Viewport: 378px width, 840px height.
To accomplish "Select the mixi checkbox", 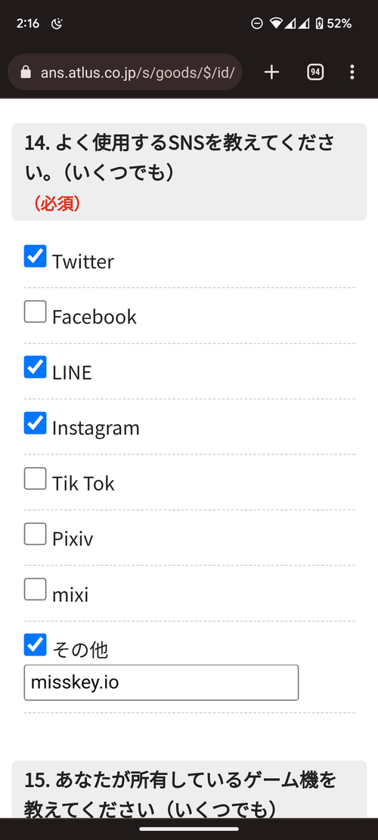I will (36, 589).
